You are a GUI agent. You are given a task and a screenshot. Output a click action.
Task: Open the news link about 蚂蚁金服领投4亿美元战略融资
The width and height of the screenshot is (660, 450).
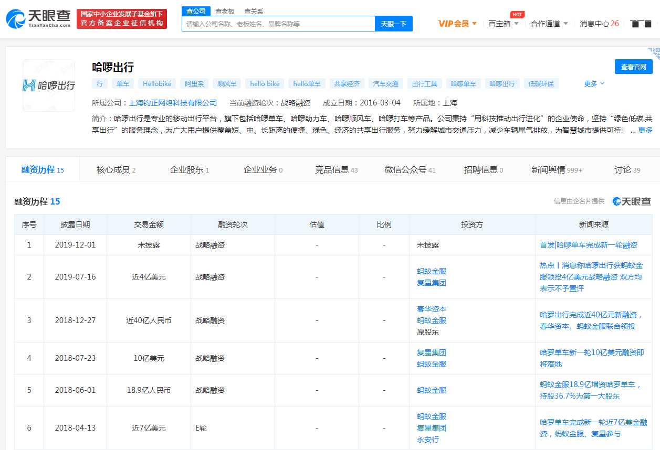click(x=591, y=277)
